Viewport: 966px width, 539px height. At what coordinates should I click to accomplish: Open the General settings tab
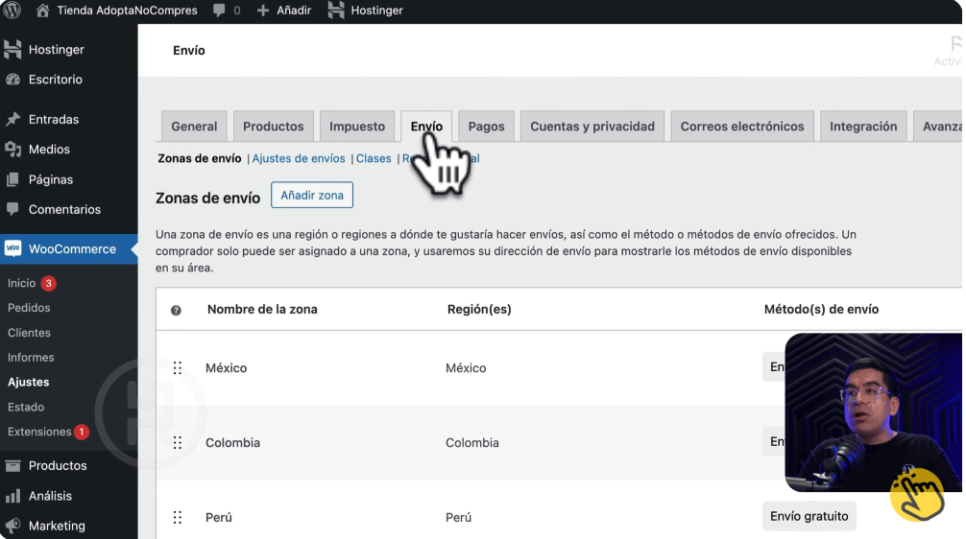pos(194,127)
